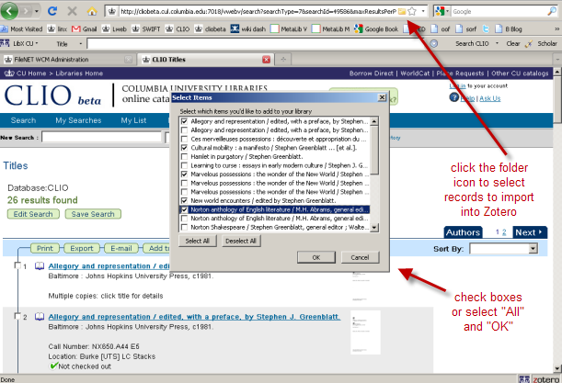Uncheck first Allegory and representation item

click(184, 121)
